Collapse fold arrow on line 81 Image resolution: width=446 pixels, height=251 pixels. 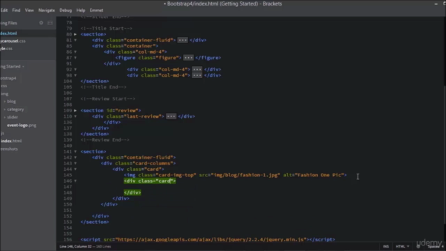[75, 40]
